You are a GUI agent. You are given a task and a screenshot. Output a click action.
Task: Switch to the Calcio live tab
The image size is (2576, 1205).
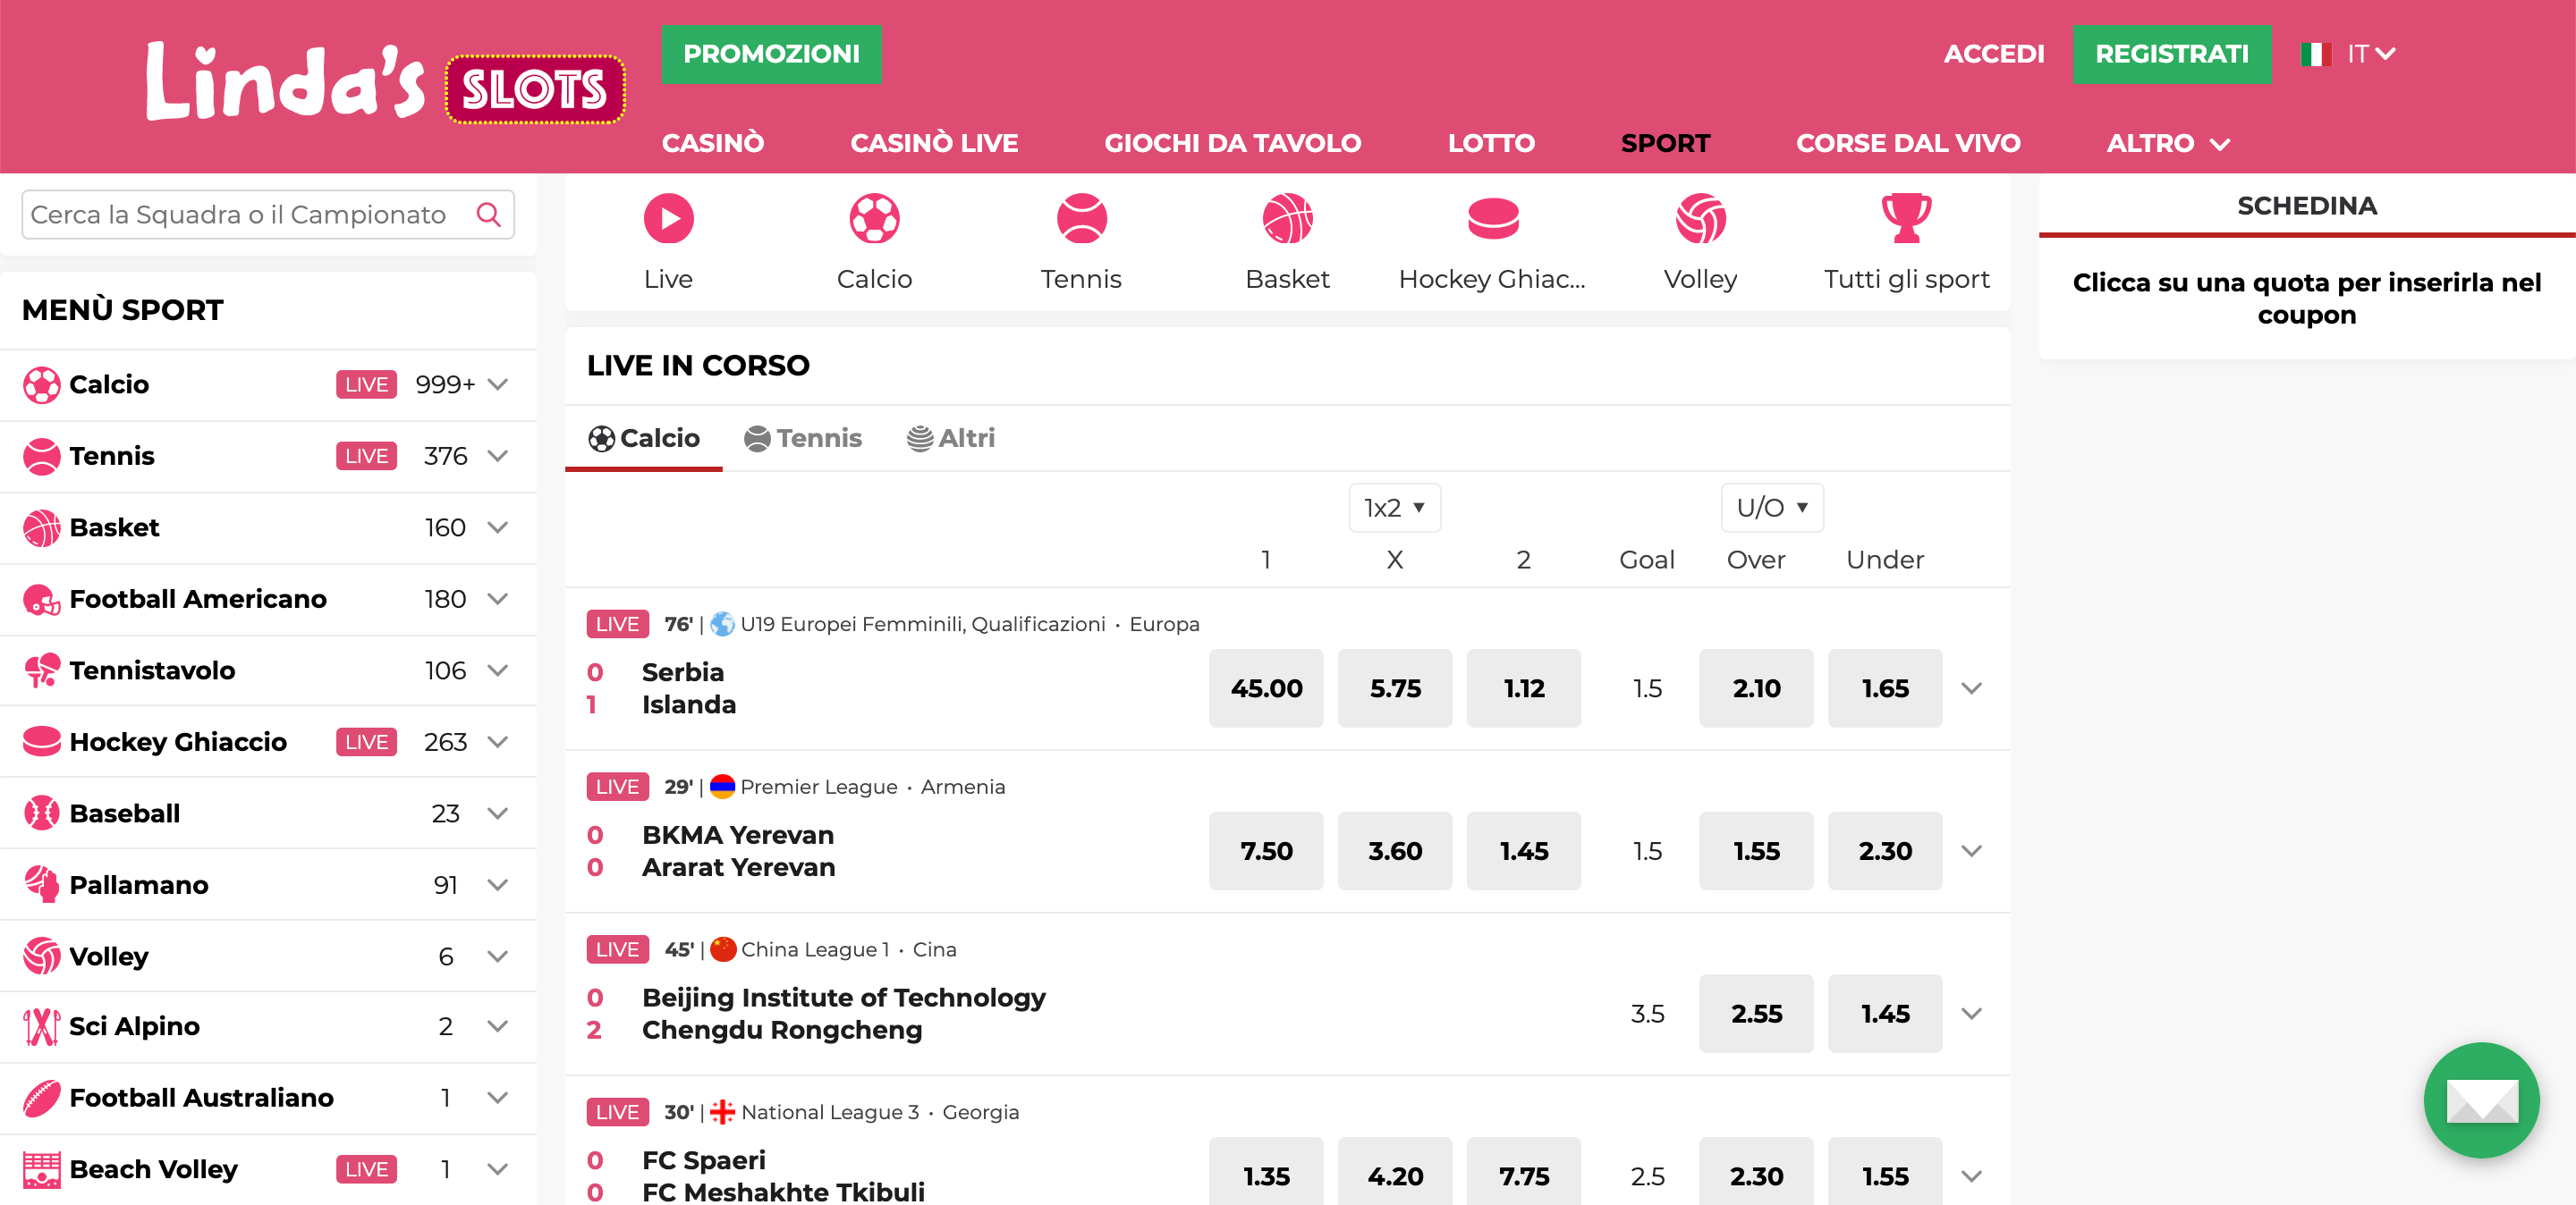644,439
